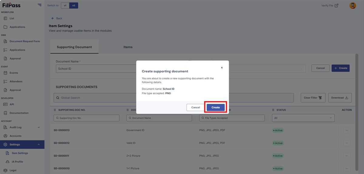
Task: Filter by Supporting Doc No. field
Action: click(x=86, y=118)
